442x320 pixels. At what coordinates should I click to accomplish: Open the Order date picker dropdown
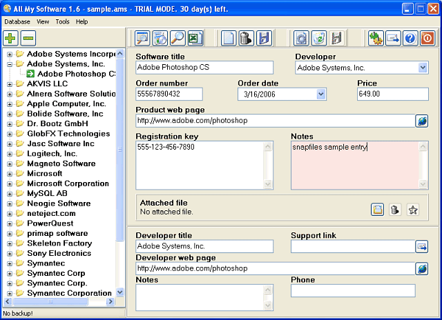point(320,94)
